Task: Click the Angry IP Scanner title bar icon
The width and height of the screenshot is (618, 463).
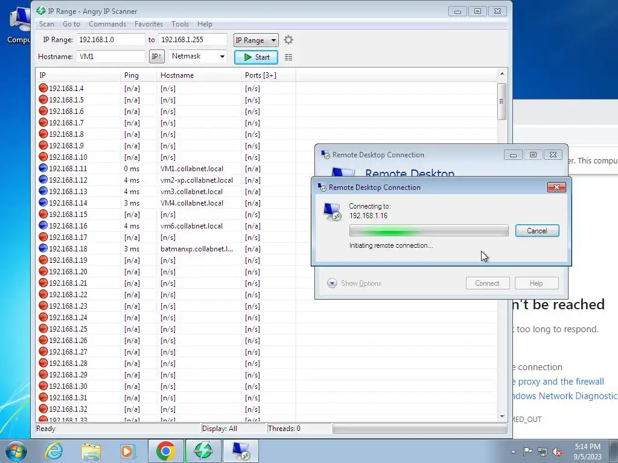Action: tap(40, 11)
